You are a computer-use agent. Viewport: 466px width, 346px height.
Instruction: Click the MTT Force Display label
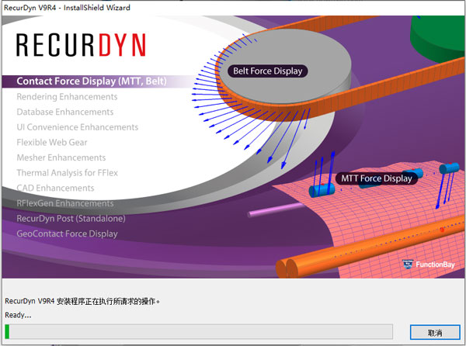376,178
